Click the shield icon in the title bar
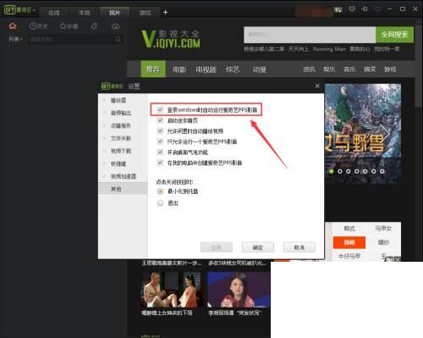This screenshot has width=423, height=338. pyautogui.click(x=352, y=9)
